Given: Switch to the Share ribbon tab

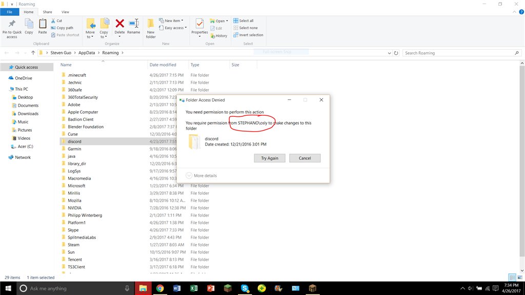Looking at the screenshot, I should pos(47,12).
